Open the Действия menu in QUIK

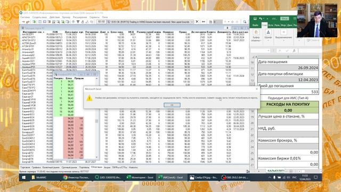54,17
